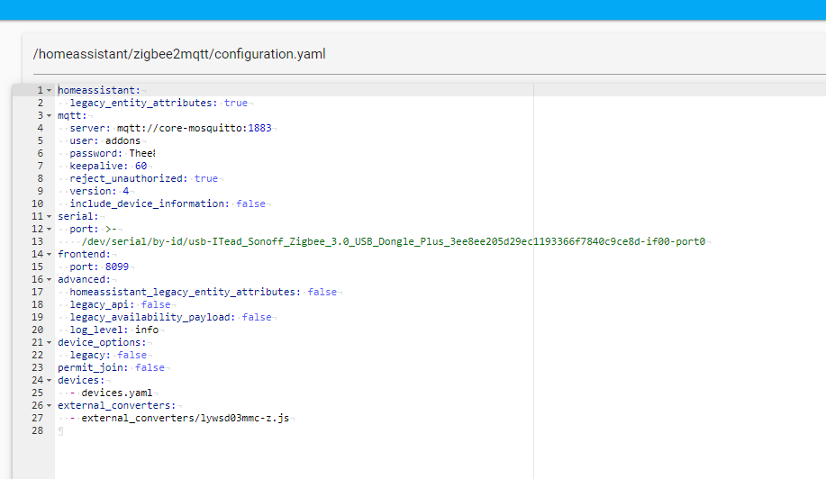Viewport: 826px width, 479px height.
Task: Collapse the homeassistant section fold arrow
Action: (49, 91)
